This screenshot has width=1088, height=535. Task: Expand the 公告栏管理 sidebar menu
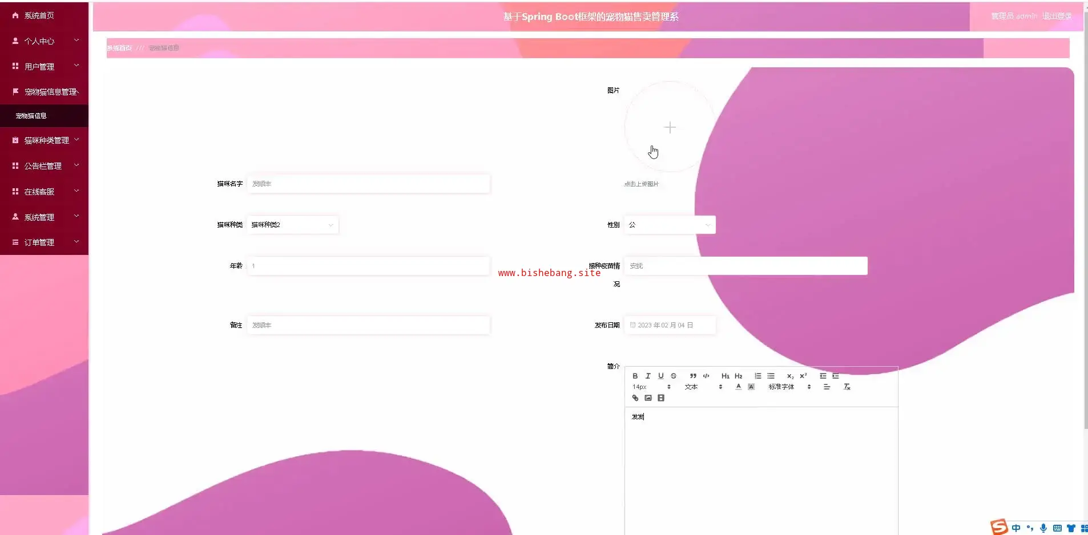coord(44,166)
